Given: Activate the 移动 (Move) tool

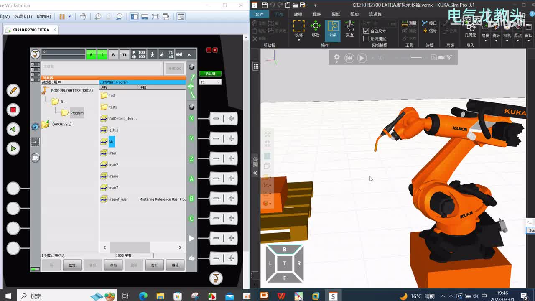Looking at the screenshot, I should pyautogui.click(x=316, y=29).
